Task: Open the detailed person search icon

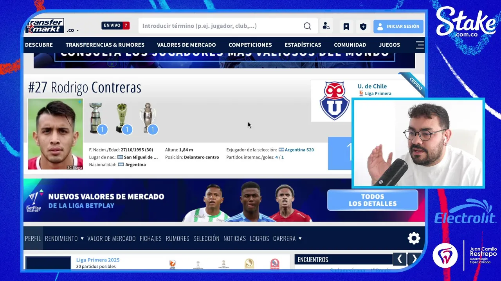Action: [x=326, y=26]
